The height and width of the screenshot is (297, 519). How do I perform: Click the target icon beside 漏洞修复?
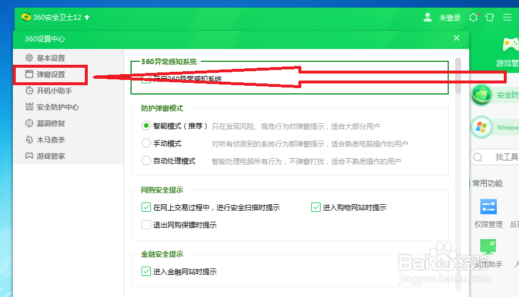coord(29,123)
